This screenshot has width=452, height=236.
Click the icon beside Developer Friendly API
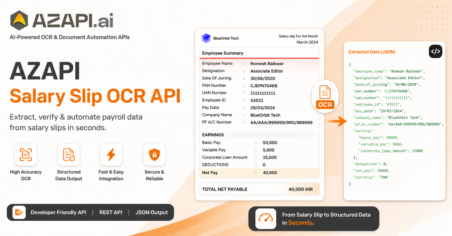19,212
